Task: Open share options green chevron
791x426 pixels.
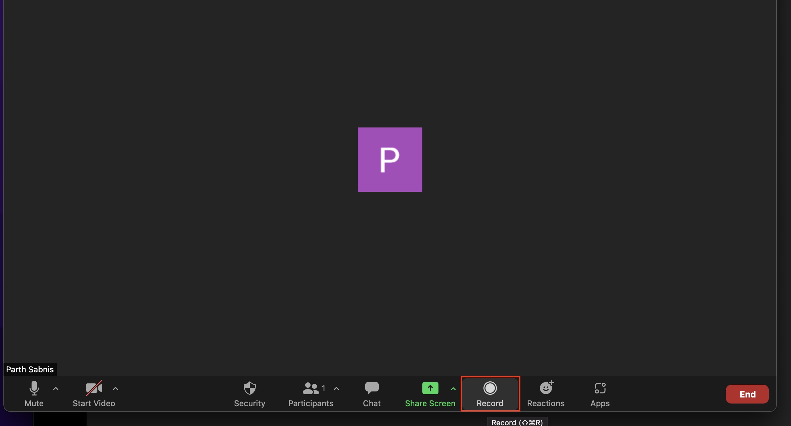Action: click(453, 389)
